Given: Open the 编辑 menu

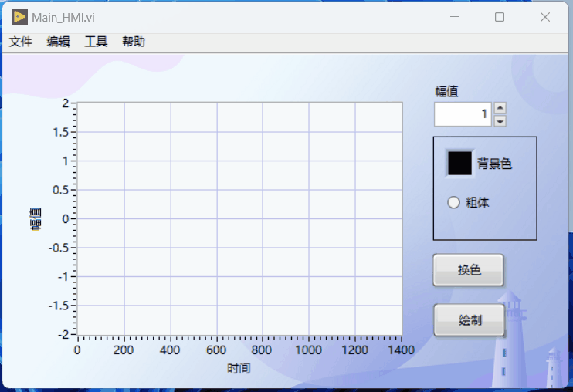Looking at the screenshot, I should tap(59, 42).
